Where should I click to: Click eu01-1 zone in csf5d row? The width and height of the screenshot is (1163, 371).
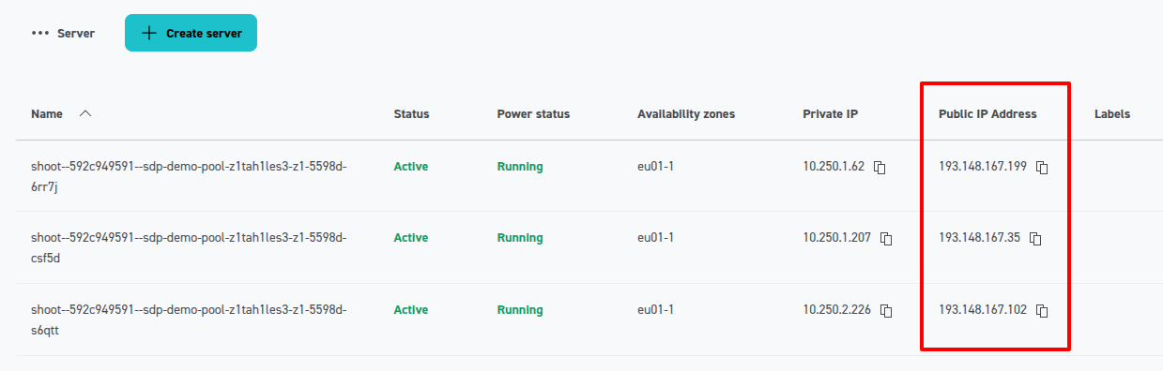655,238
